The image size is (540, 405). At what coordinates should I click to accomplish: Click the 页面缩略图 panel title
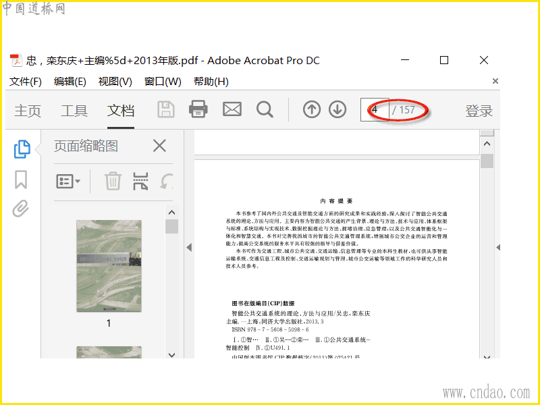point(86,146)
